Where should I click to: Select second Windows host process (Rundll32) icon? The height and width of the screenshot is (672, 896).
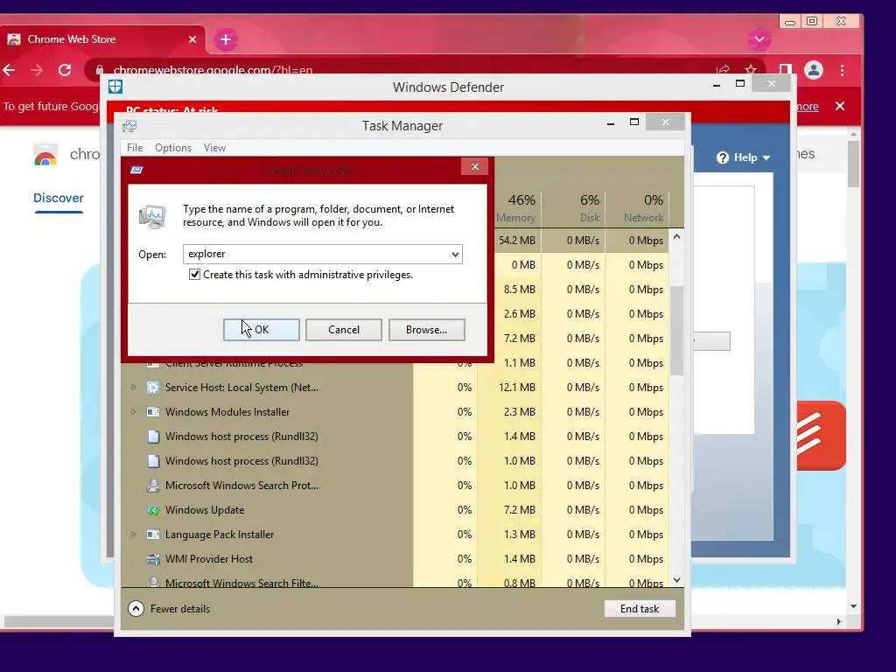click(153, 461)
